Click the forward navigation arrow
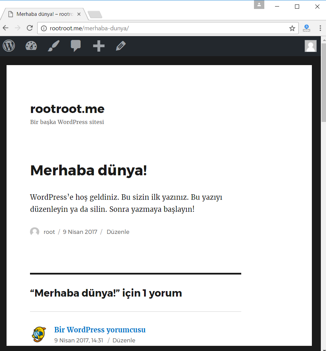Image resolution: width=326 pixels, height=351 pixels. point(18,28)
